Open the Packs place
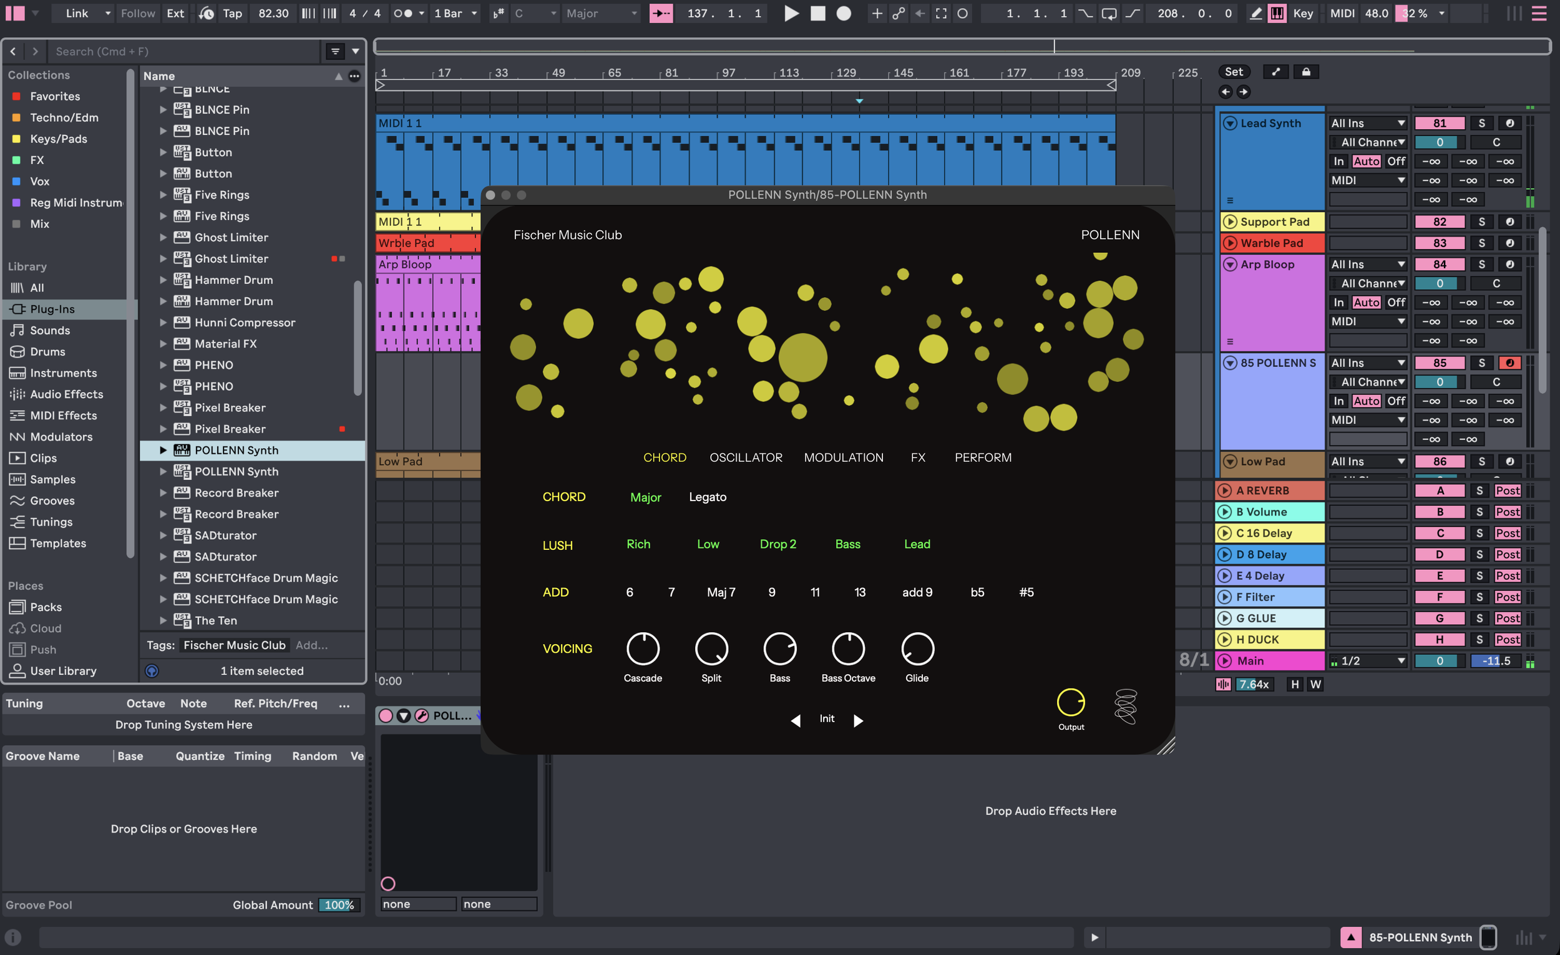Image resolution: width=1560 pixels, height=955 pixels. click(46, 607)
